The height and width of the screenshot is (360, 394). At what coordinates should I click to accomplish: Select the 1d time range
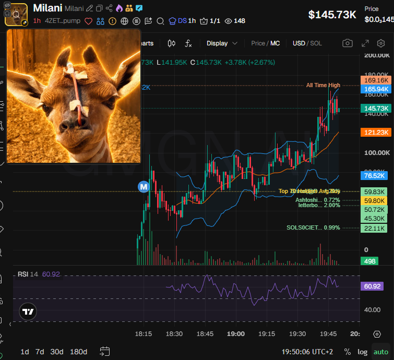25,352
